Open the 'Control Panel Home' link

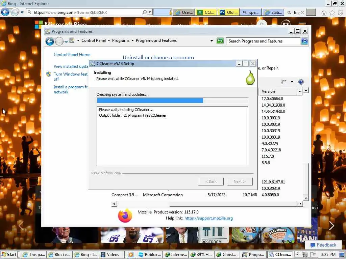[72, 55]
